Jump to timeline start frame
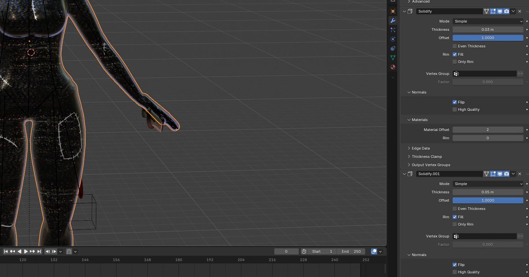This screenshot has width=529, height=277. coord(6,251)
